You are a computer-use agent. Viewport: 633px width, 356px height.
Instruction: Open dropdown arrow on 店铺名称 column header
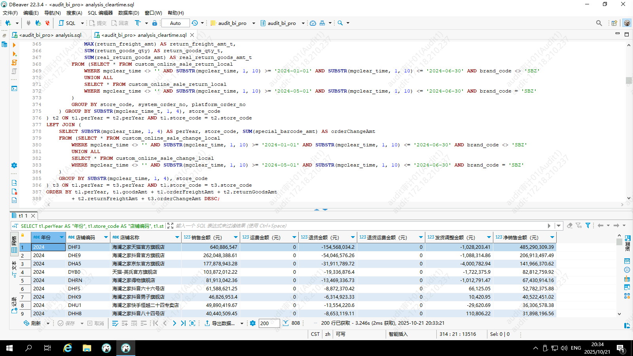(177, 237)
